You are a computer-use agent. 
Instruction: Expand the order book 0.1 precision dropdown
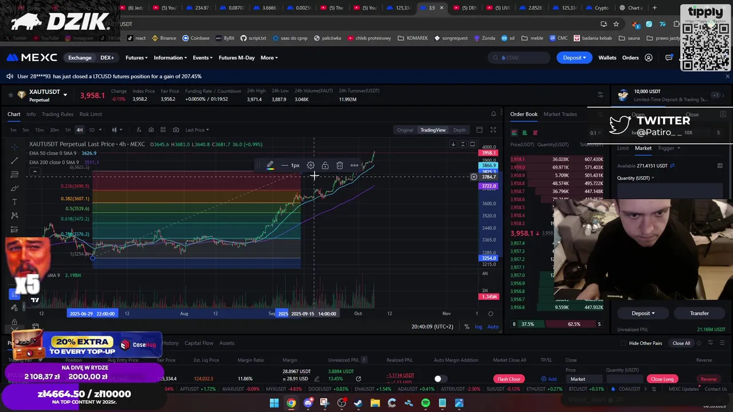tap(596, 133)
